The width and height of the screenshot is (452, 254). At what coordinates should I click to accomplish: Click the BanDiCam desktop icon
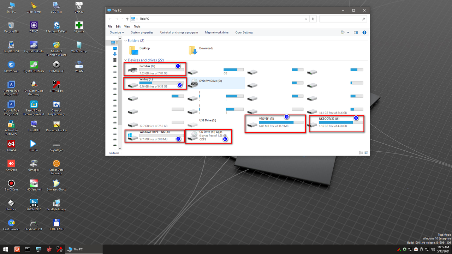(11, 186)
